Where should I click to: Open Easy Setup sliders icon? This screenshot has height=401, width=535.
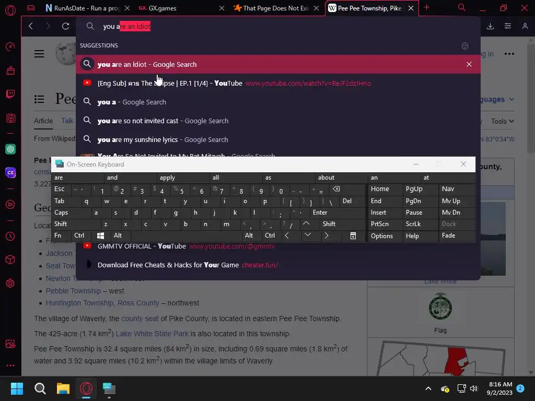click(x=508, y=26)
